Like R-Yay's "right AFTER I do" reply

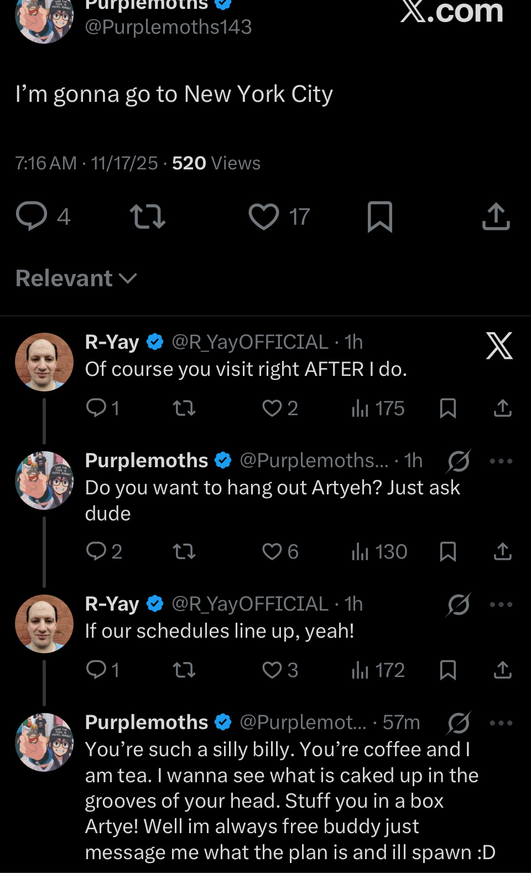[x=272, y=409]
